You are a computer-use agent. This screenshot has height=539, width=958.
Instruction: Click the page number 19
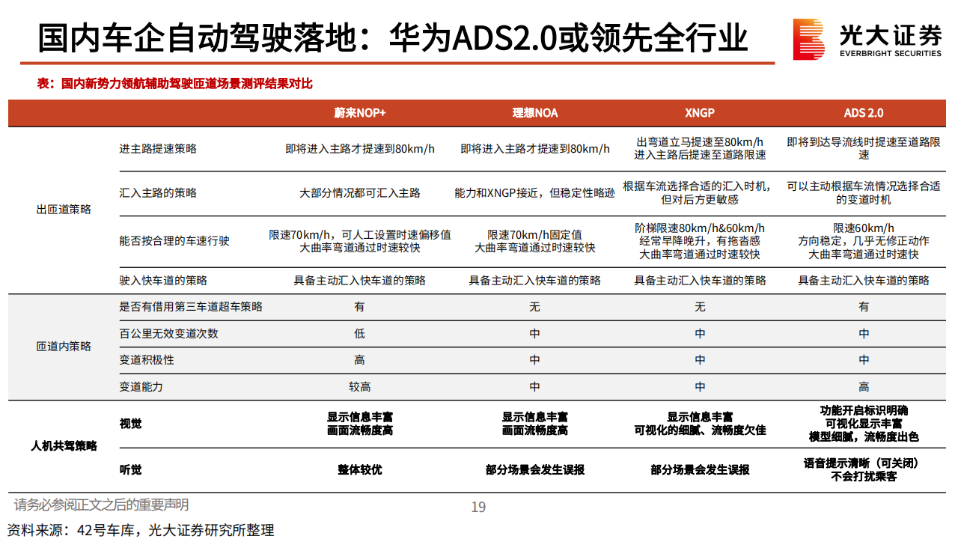point(478,507)
